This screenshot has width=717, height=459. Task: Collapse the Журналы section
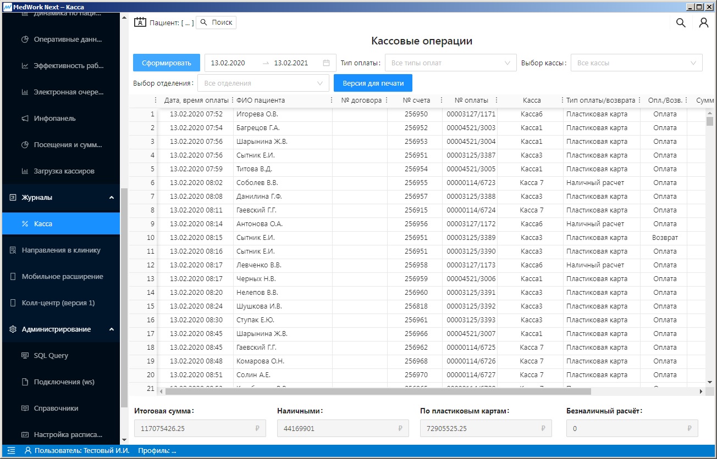[112, 197]
